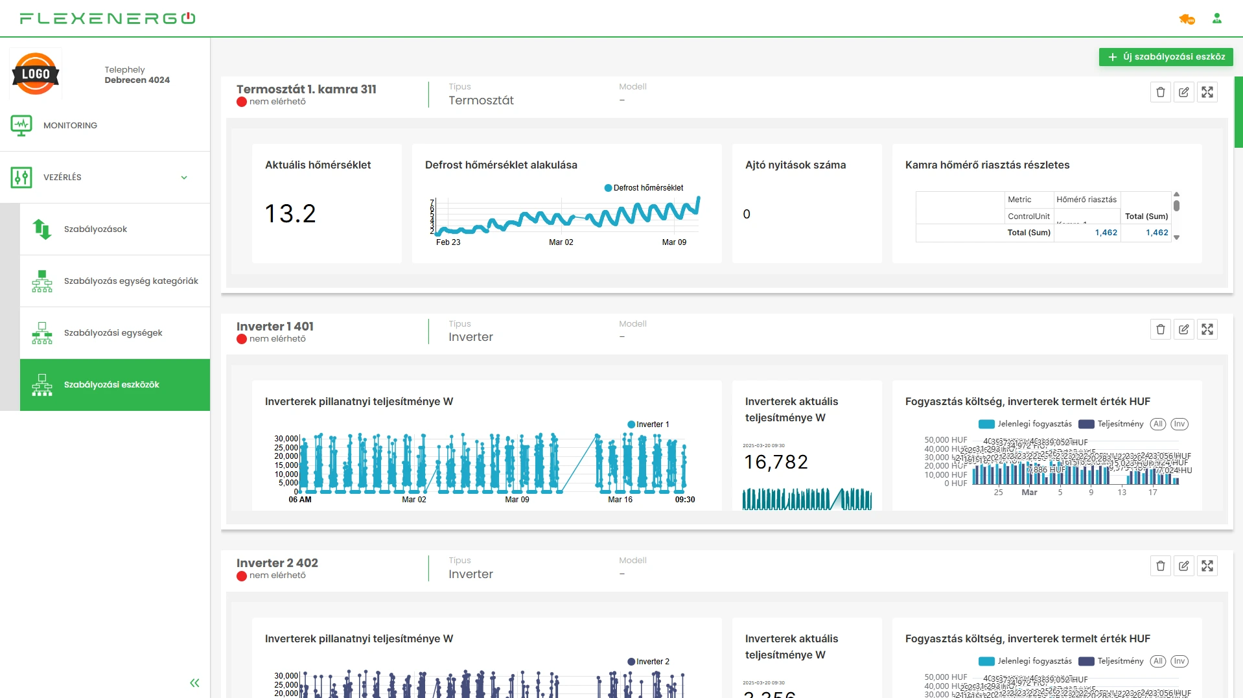The width and height of the screenshot is (1243, 698).
Task: Expand the Vezérlés menu chevron
Action: 184,178
